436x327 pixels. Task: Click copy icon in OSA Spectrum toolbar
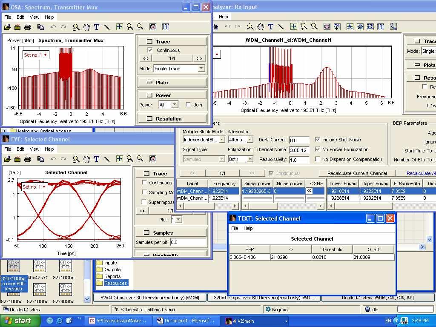40,27
